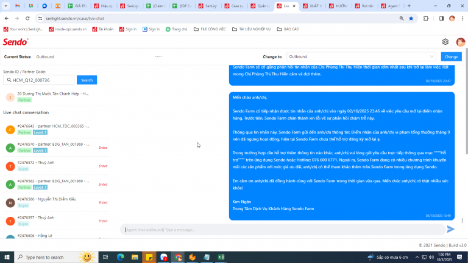Image resolution: width=468 pixels, height=263 pixels.
Task: Open Excel from taskbar
Action: coord(221,257)
